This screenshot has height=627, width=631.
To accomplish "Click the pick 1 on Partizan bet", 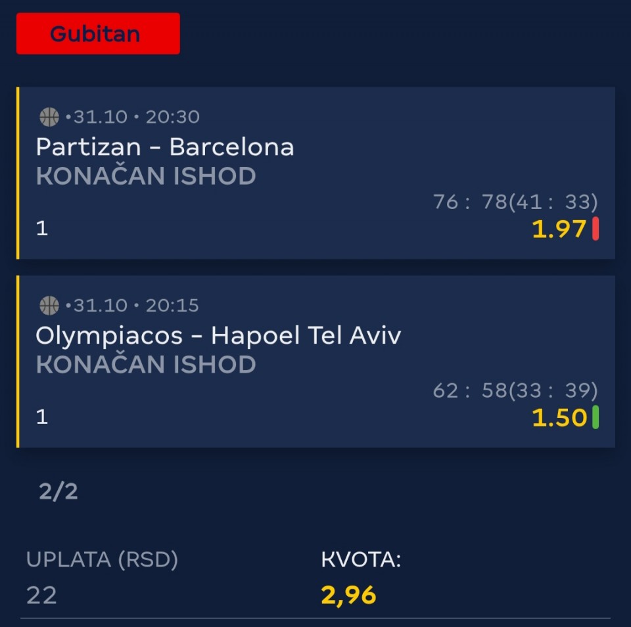I will point(42,228).
